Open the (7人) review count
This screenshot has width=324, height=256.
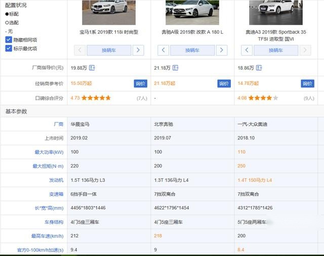(x=142, y=98)
